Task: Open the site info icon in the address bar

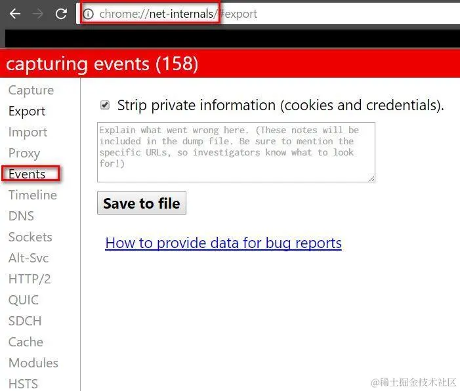Action: tap(89, 14)
